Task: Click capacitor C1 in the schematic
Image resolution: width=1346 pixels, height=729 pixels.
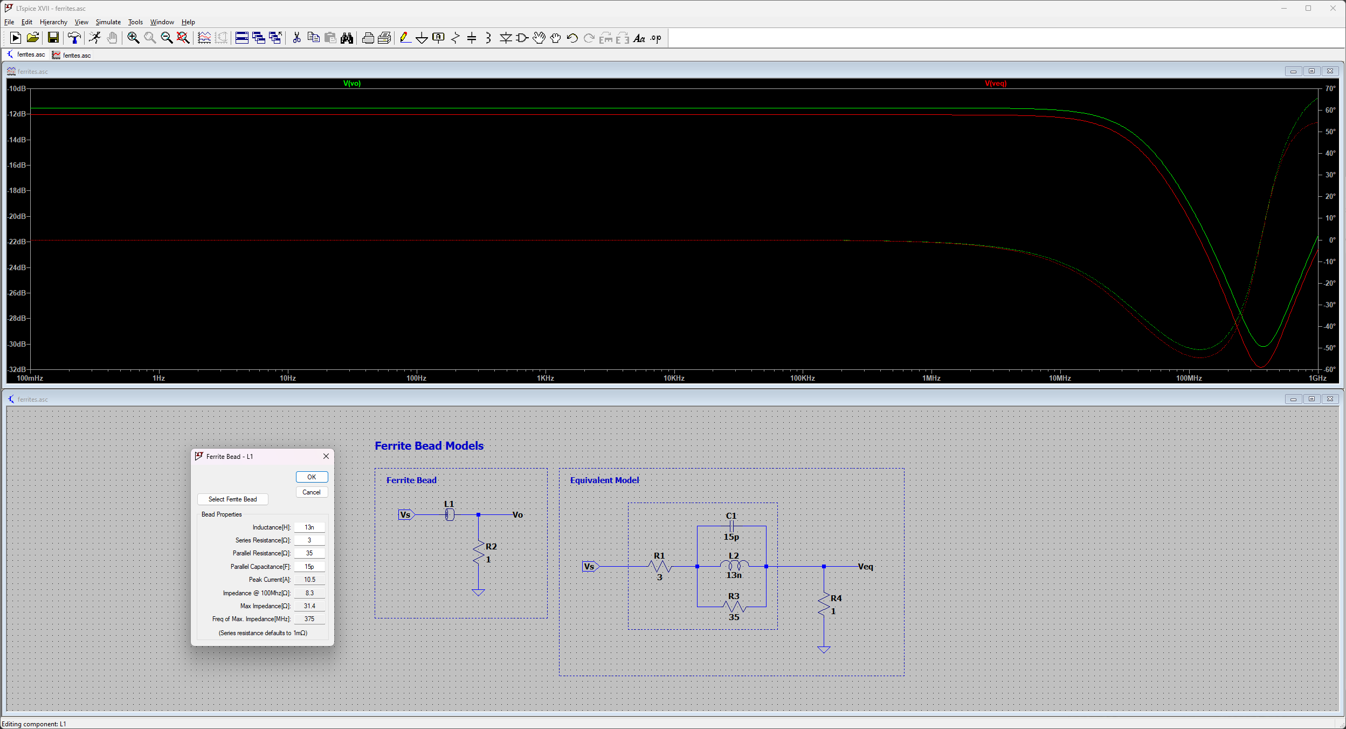Action: (x=731, y=527)
